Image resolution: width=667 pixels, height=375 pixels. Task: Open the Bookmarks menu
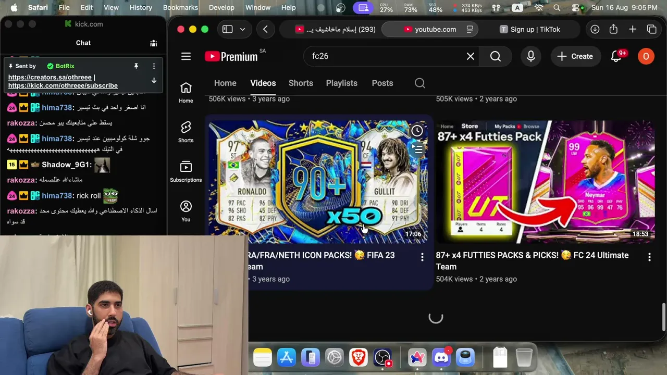coord(180,8)
